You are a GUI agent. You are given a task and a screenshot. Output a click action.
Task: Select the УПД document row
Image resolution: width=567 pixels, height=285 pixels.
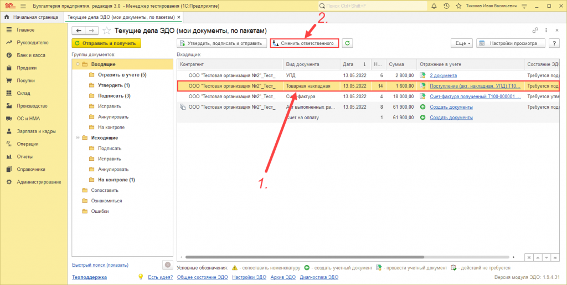coord(368,75)
